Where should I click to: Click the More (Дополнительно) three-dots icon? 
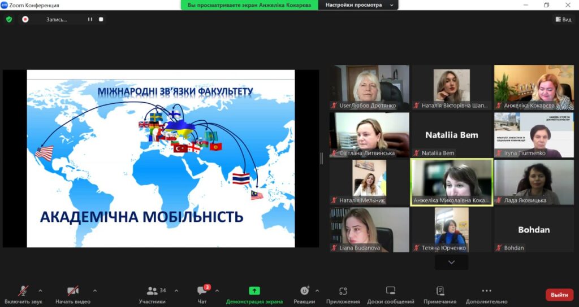(x=487, y=291)
